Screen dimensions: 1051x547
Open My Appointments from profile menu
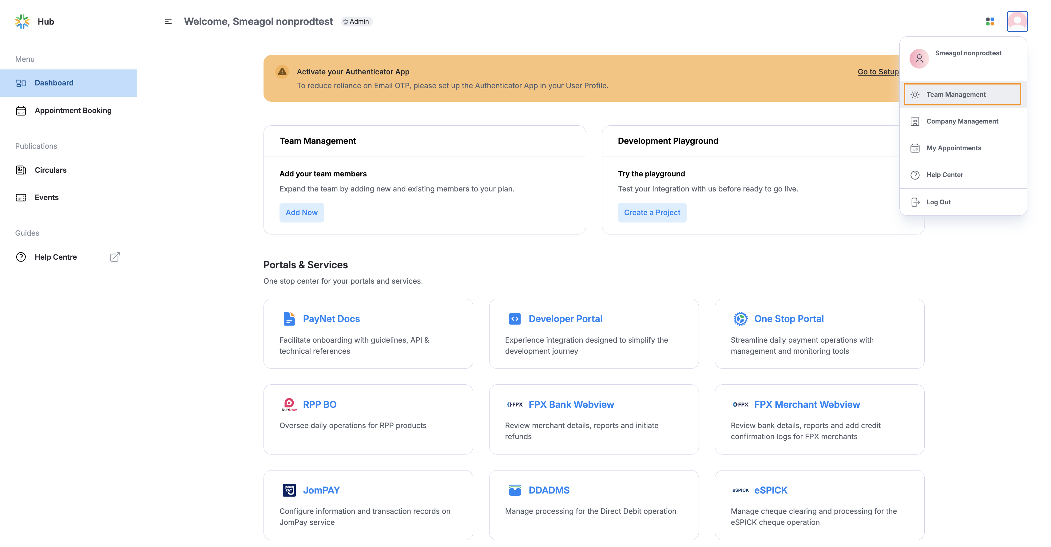pos(962,148)
